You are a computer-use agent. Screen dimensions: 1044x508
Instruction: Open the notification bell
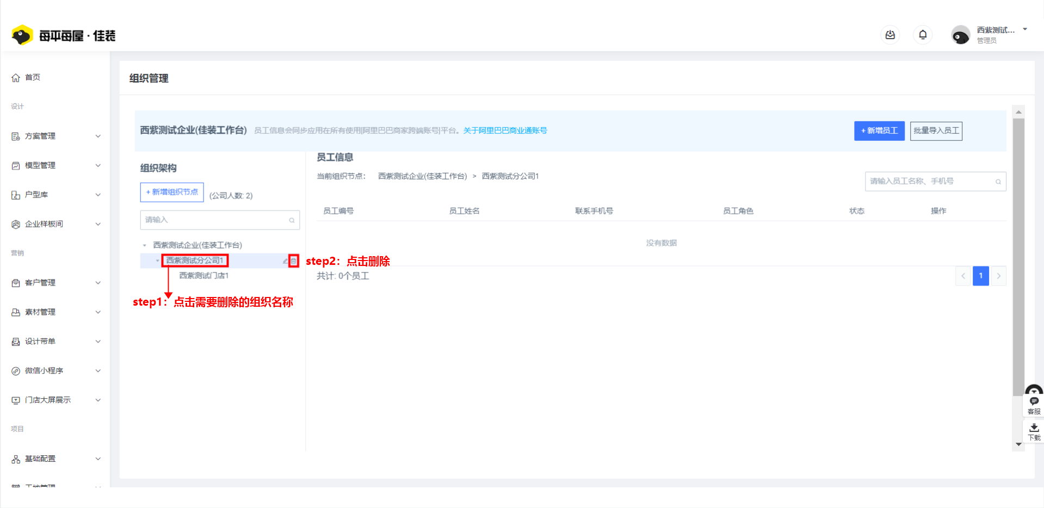click(x=923, y=35)
